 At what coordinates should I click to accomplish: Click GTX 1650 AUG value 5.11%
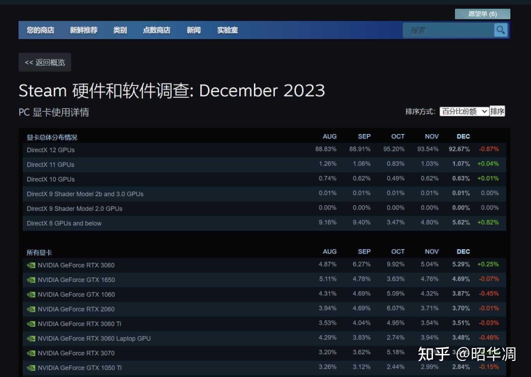pyautogui.click(x=328, y=279)
